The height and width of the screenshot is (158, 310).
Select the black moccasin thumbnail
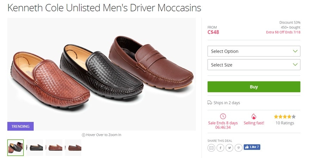click(35, 147)
